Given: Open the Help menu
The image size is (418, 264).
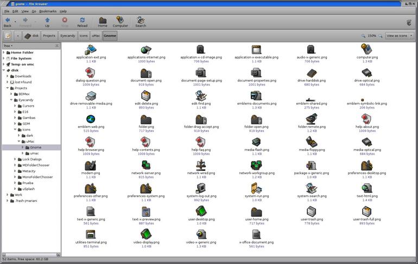Looking at the screenshot, I should [63, 11].
